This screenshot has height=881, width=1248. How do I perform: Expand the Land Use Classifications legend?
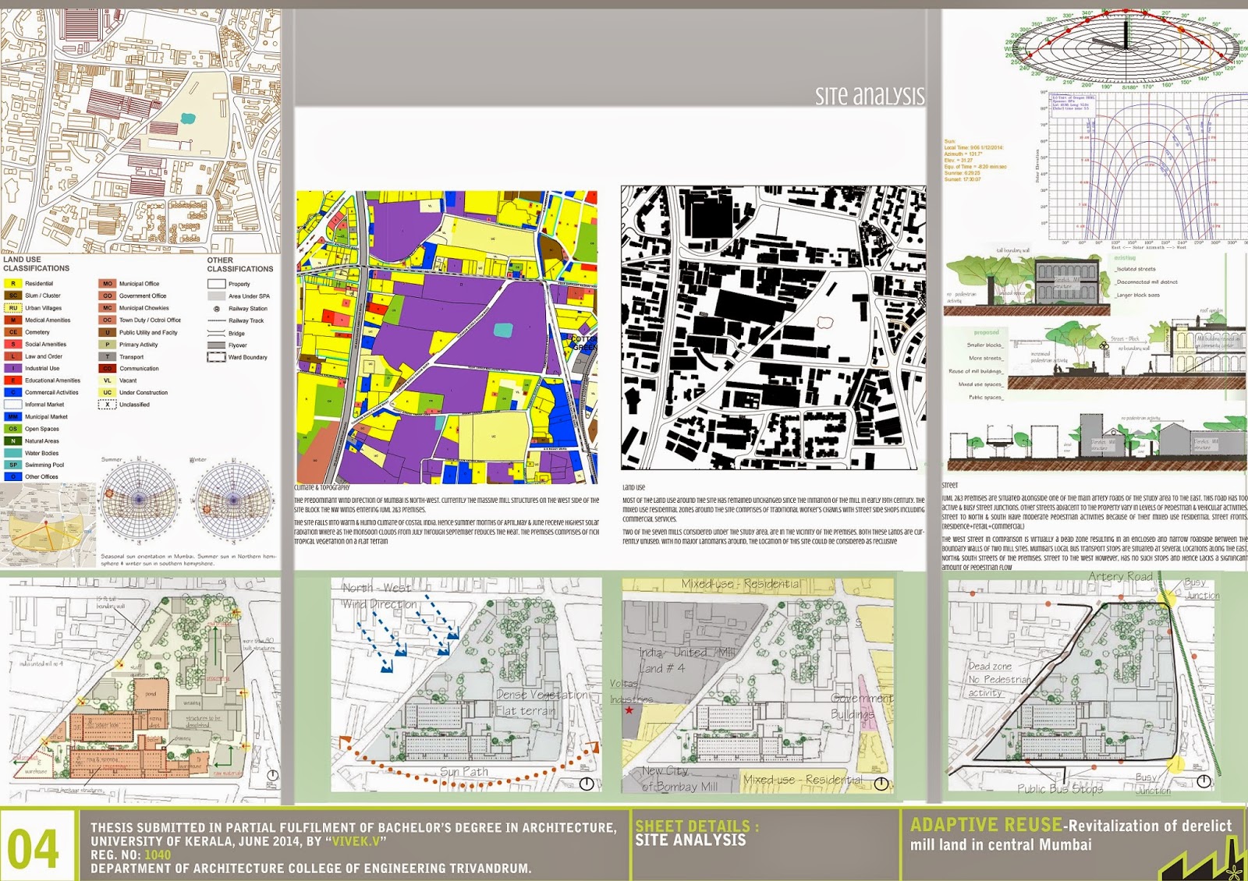pyautogui.click(x=35, y=264)
